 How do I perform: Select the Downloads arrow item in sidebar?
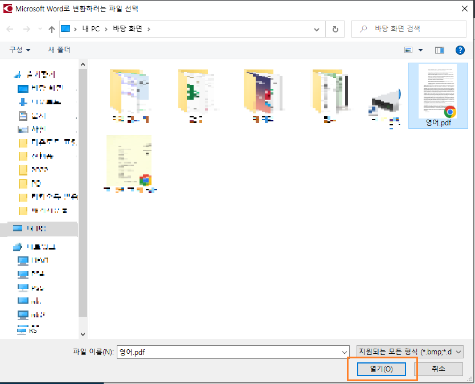[40, 102]
